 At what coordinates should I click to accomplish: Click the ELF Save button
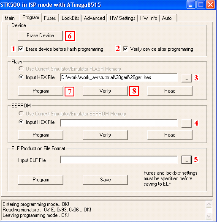(105, 180)
